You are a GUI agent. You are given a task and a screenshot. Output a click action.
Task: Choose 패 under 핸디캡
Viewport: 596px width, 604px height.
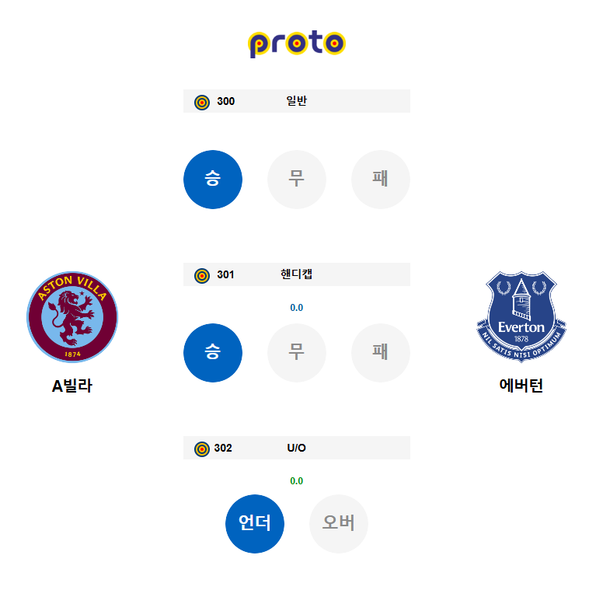(381, 353)
